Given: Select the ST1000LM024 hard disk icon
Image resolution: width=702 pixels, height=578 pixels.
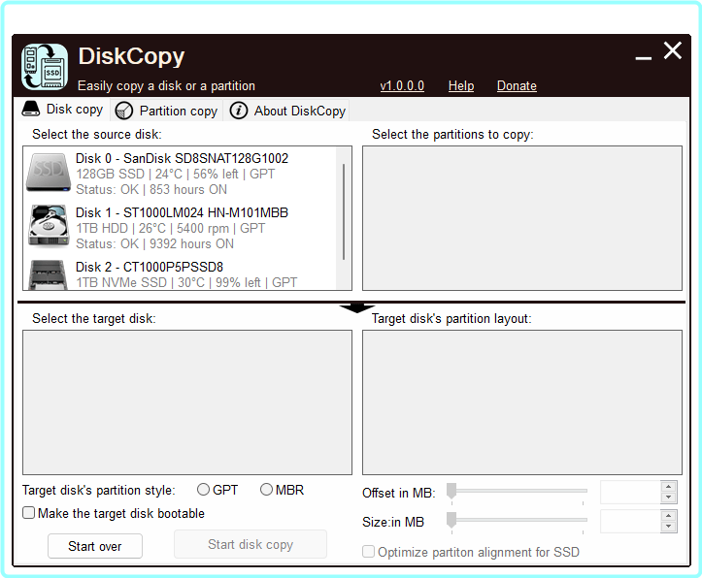Looking at the screenshot, I should (49, 226).
